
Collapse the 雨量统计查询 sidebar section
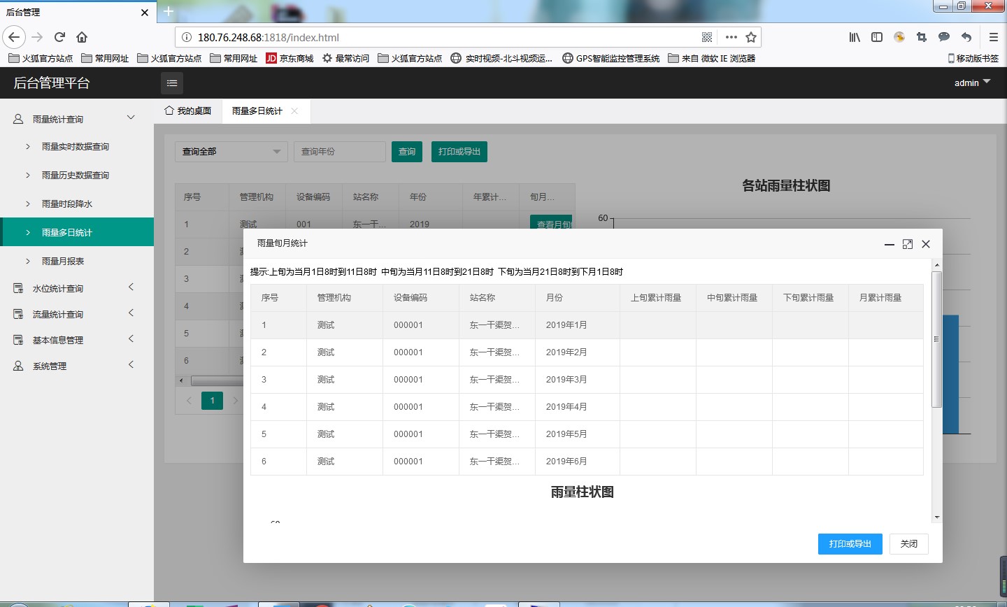pos(77,119)
